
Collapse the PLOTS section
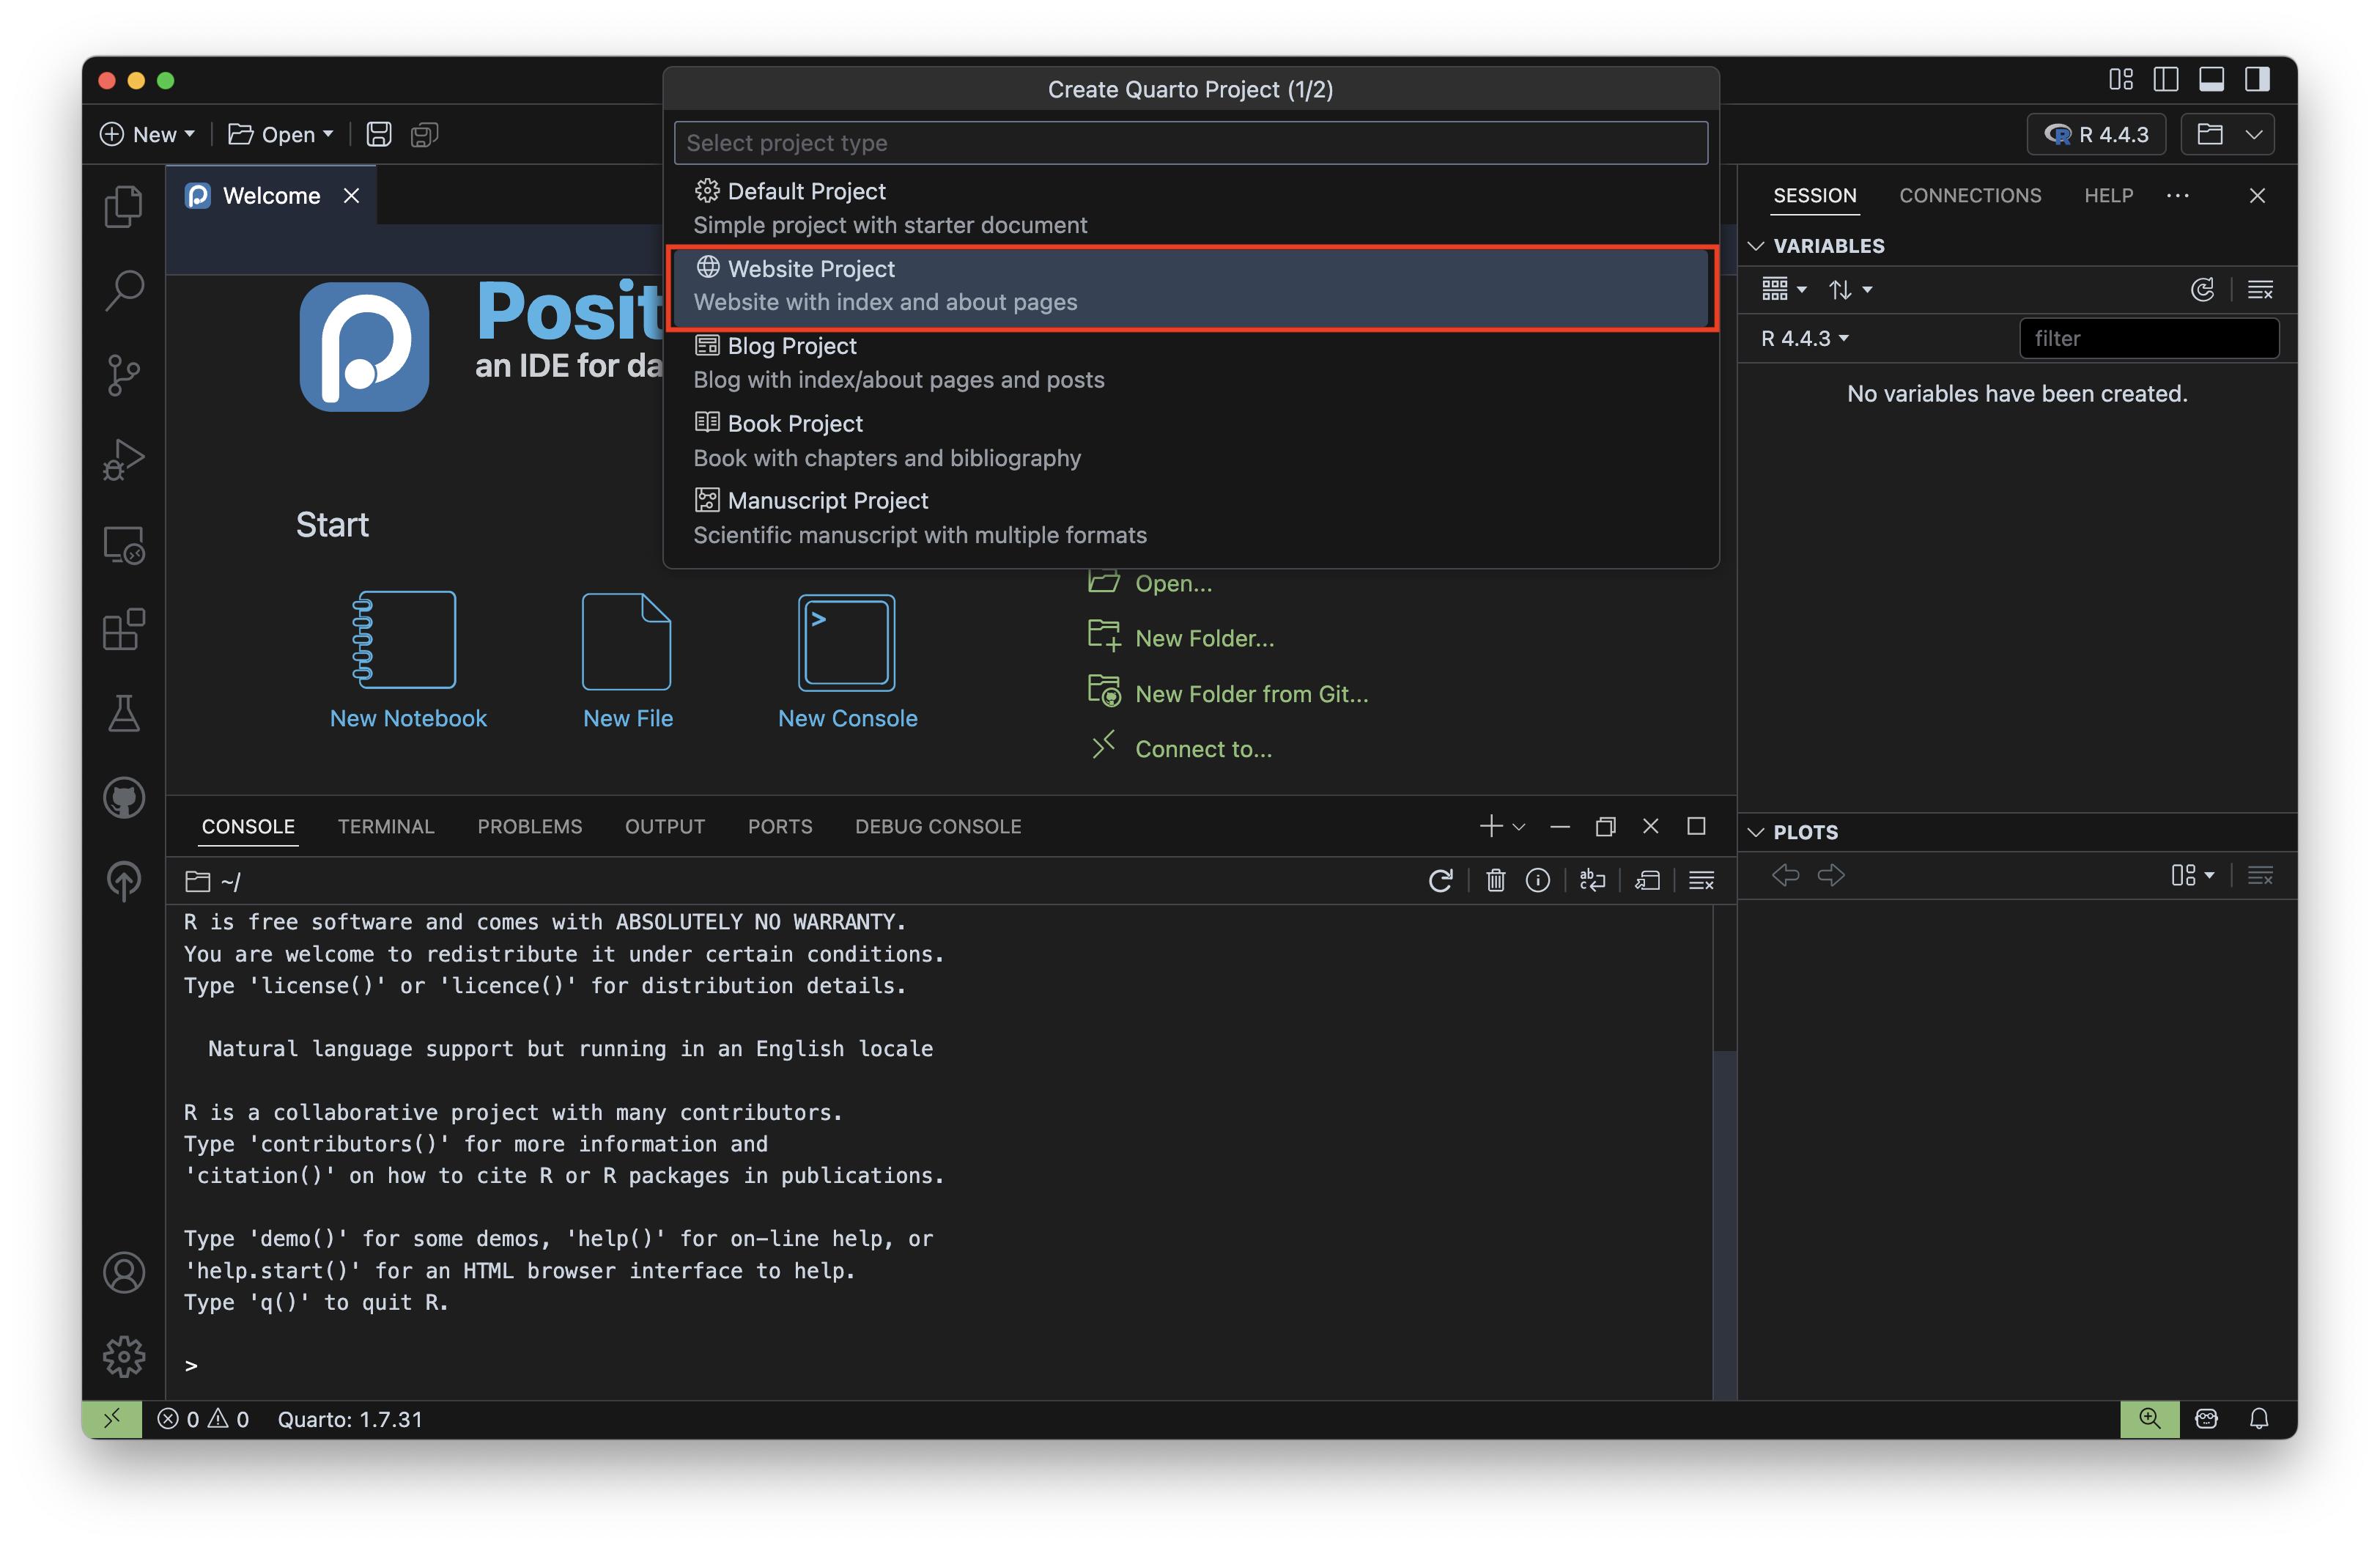1754,832
